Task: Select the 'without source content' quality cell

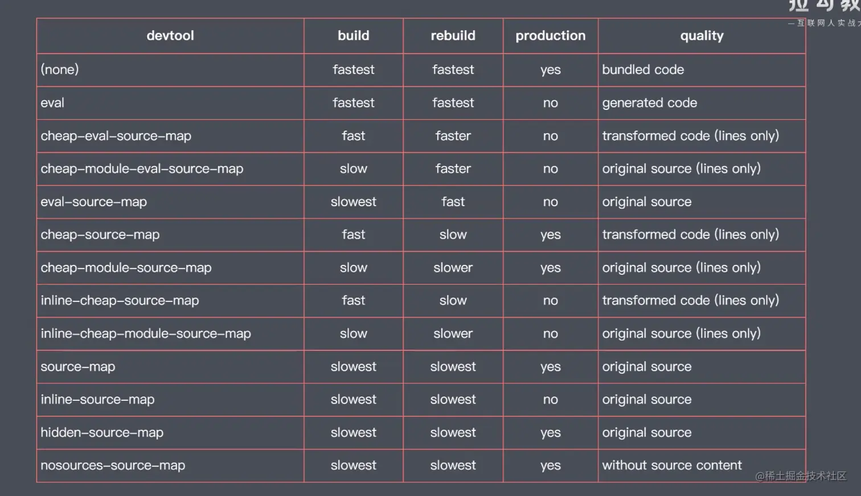Action: coord(672,466)
